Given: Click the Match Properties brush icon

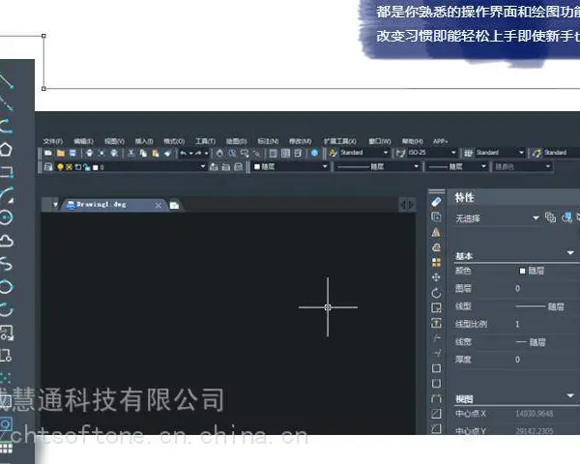Looking at the screenshot, I should click(167, 153).
